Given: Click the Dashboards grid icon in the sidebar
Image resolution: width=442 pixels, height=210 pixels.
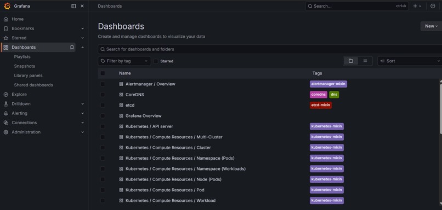Looking at the screenshot, I should tap(6, 48).
